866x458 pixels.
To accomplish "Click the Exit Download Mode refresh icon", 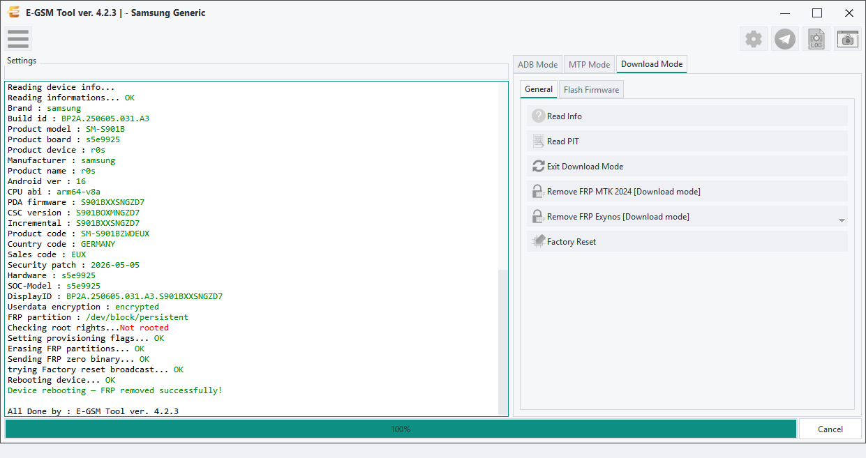I will tap(538, 167).
